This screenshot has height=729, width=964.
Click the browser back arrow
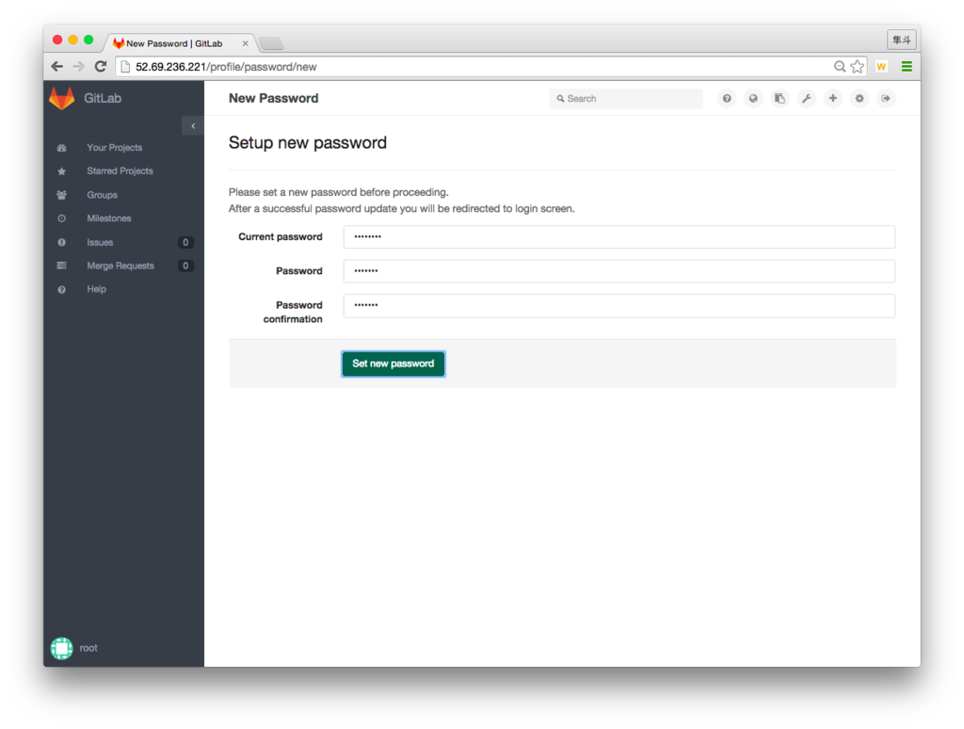(57, 67)
